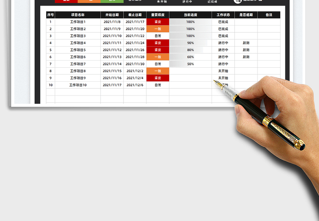Click the 当前进度 column header
Image resolution: width=319 pixels, height=221 pixels.
click(x=190, y=15)
